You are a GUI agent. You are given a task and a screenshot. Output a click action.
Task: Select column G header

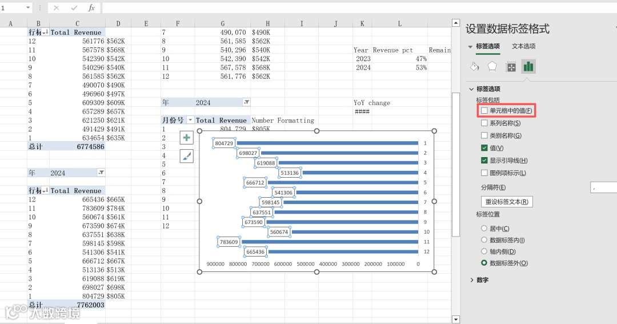pos(223,23)
